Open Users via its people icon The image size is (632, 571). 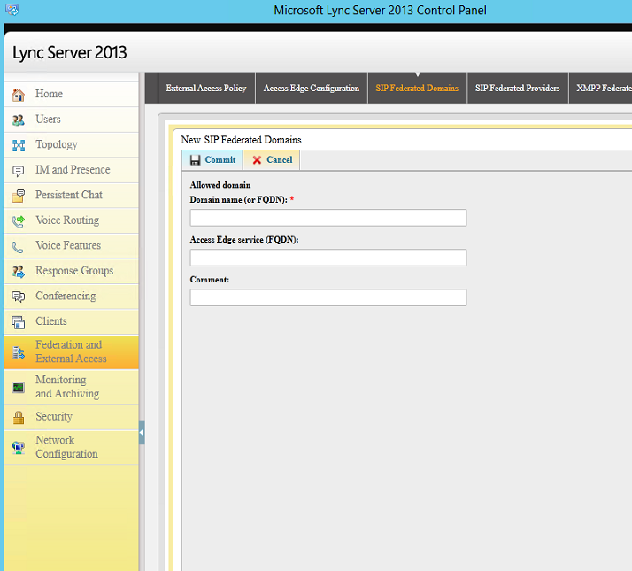18,120
